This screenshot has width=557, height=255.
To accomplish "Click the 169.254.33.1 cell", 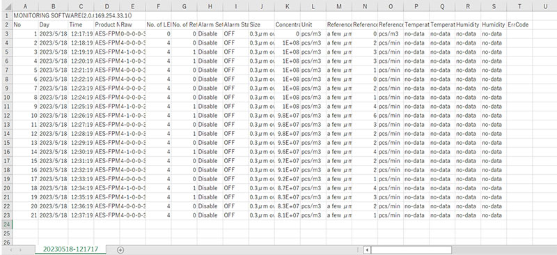I will (x=113, y=15).
